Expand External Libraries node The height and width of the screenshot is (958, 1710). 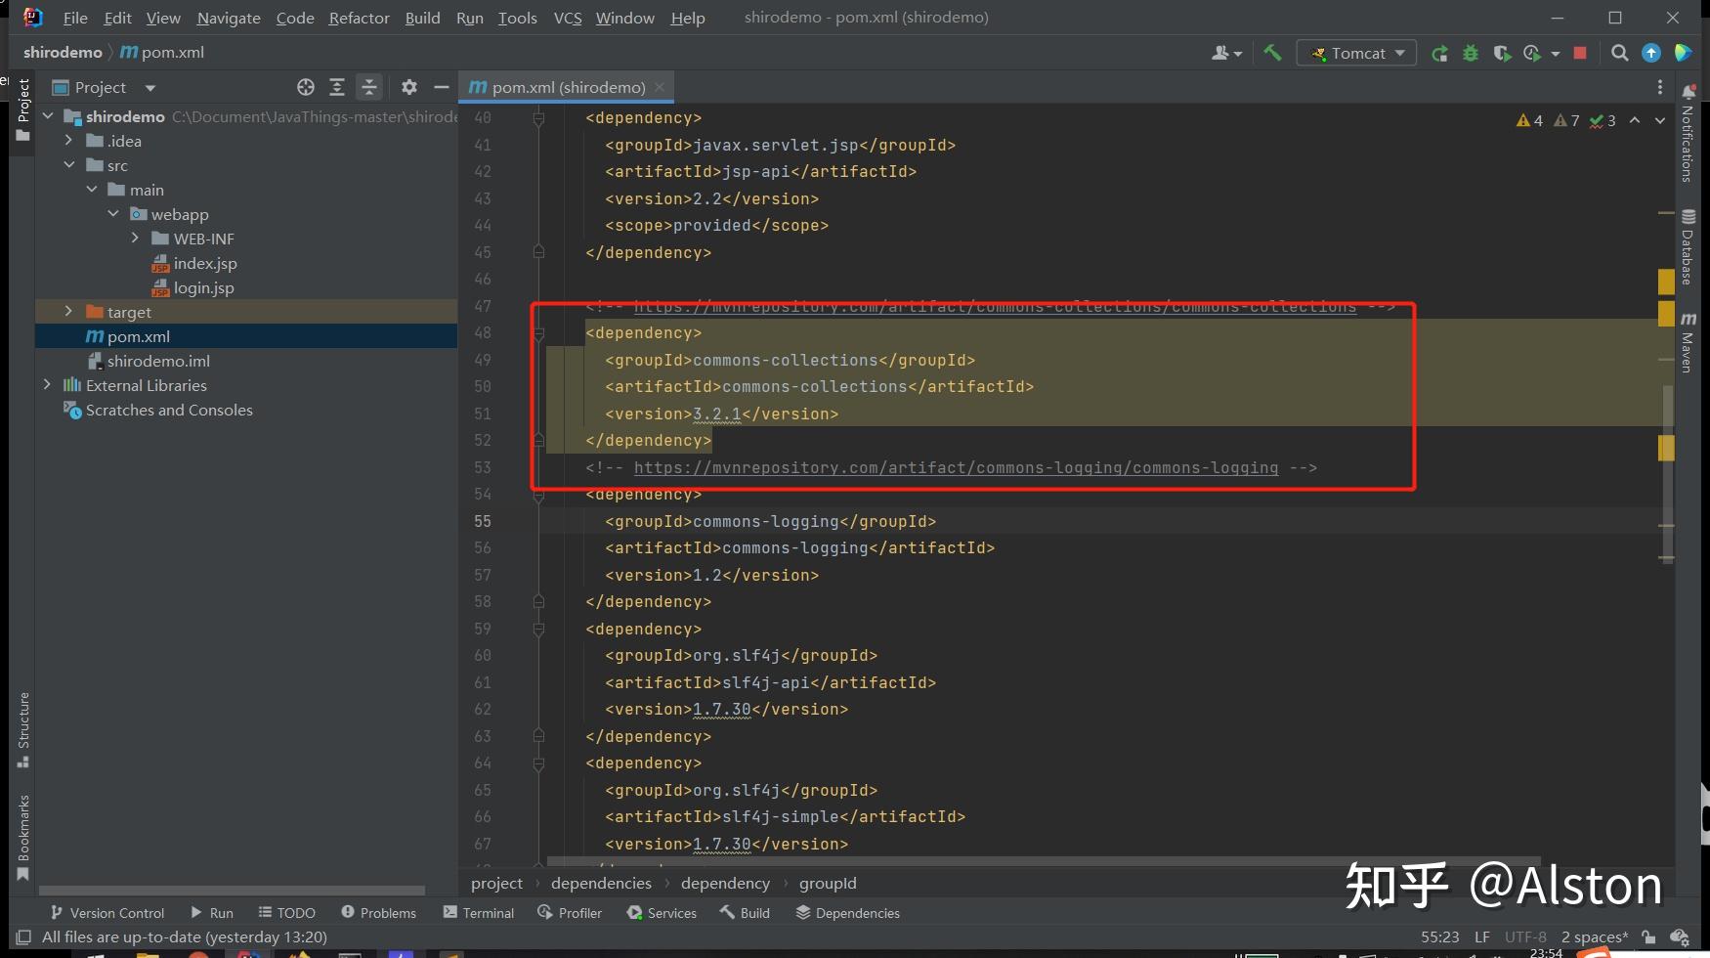(x=47, y=385)
